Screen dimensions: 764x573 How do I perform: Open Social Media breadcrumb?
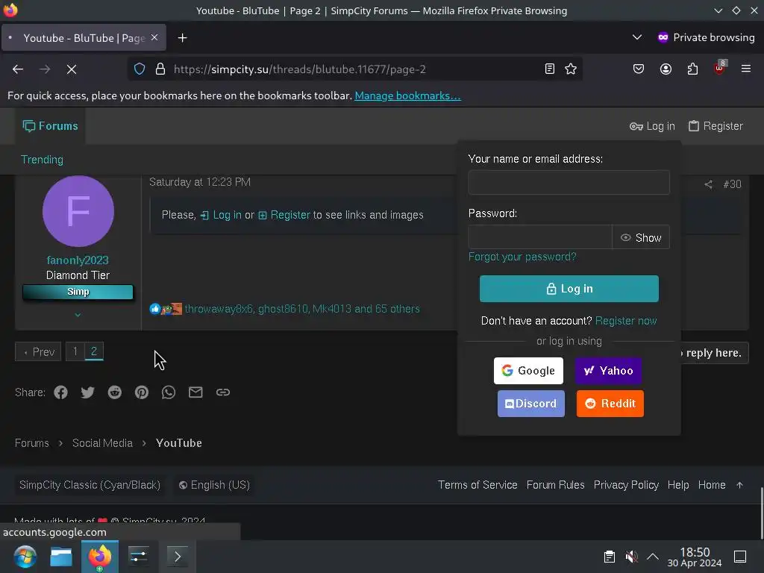click(102, 443)
